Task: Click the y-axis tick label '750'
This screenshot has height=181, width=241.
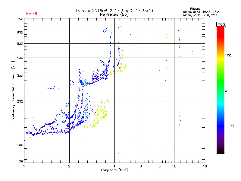Action: click(x=20, y=19)
